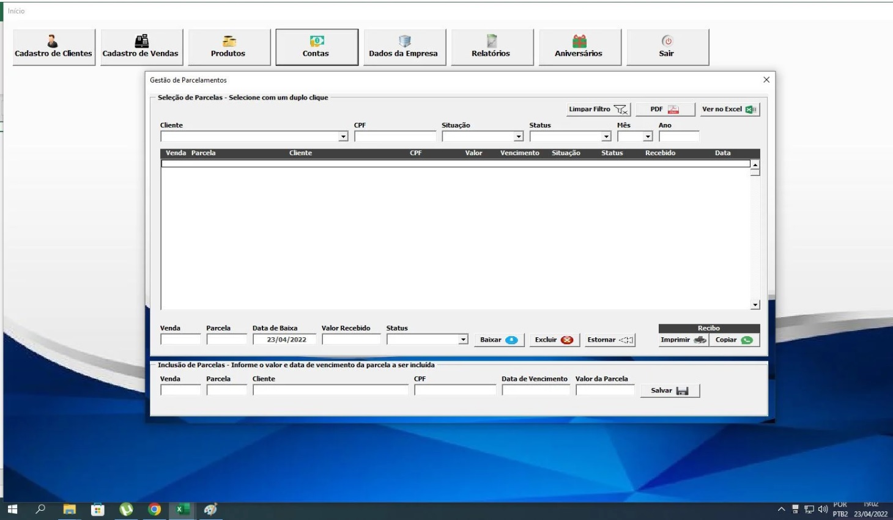This screenshot has width=893, height=520.
Task: Open Cadastro de Vendas module
Action: tap(141, 47)
